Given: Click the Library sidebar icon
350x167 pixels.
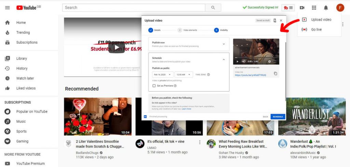Looking at the screenshot, I should pyautogui.click(x=8, y=58).
